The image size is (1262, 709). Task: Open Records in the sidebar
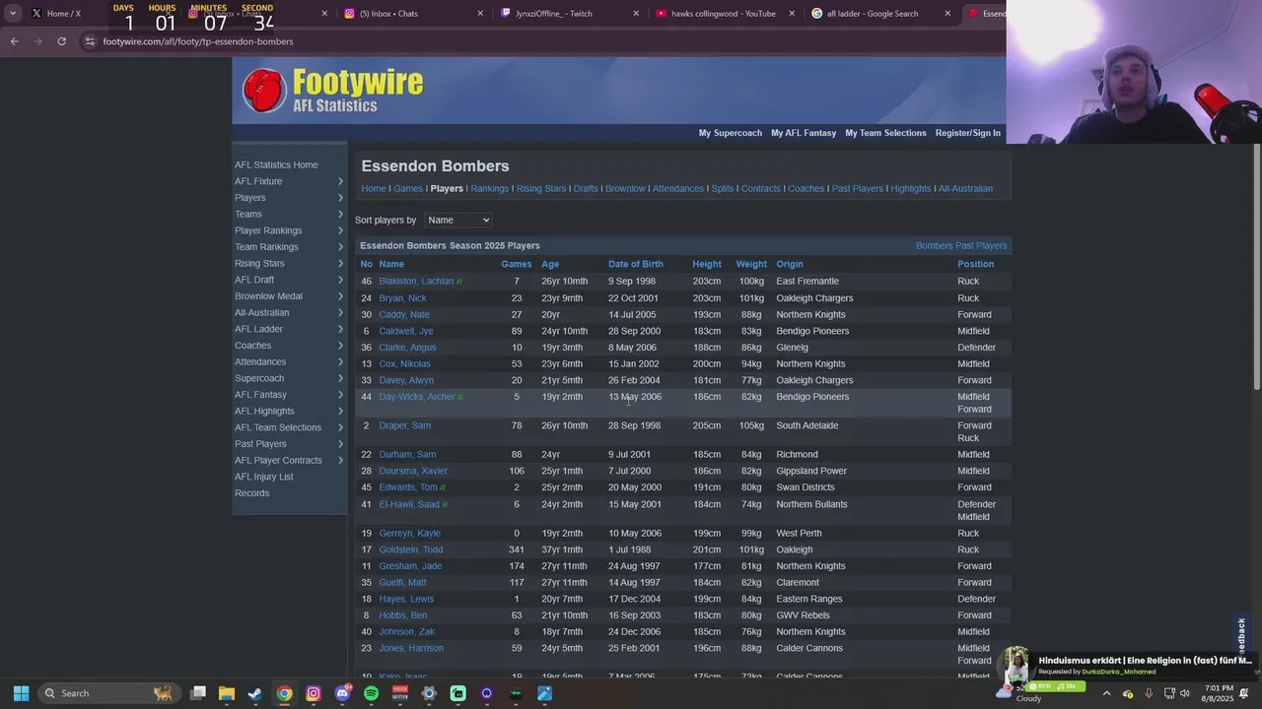pyautogui.click(x=251, y=493)
